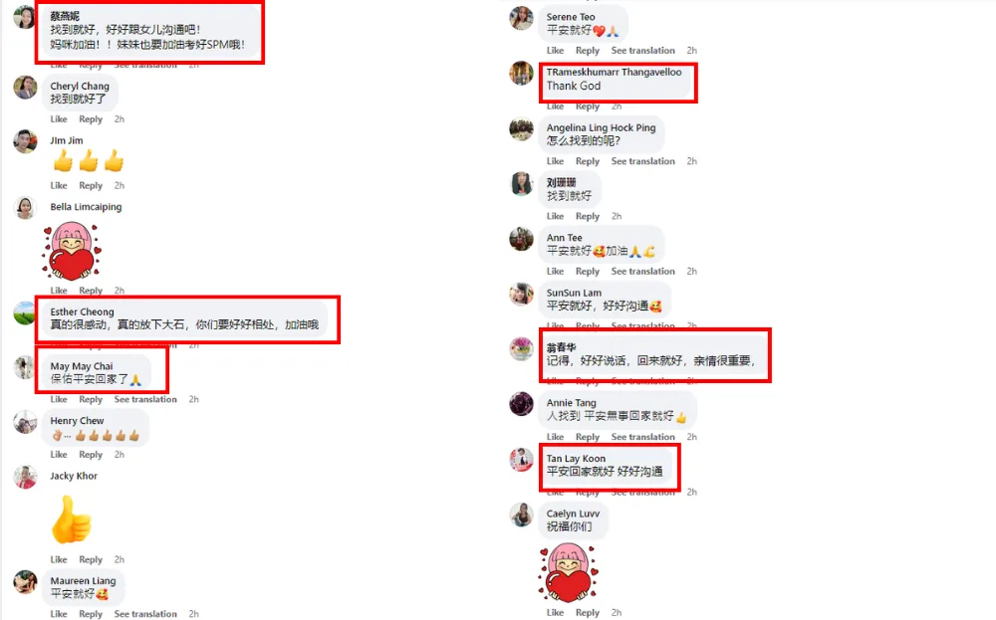996x620 pixels.
Task: See translation of May May Chai's comment
Action: [x=145, y=399]
